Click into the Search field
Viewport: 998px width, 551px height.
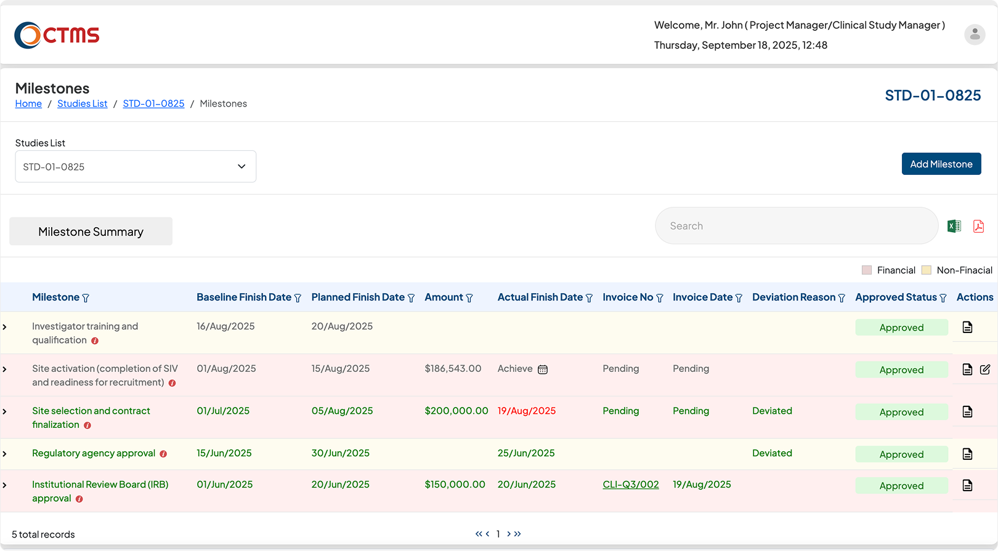(x=797, y=226)
